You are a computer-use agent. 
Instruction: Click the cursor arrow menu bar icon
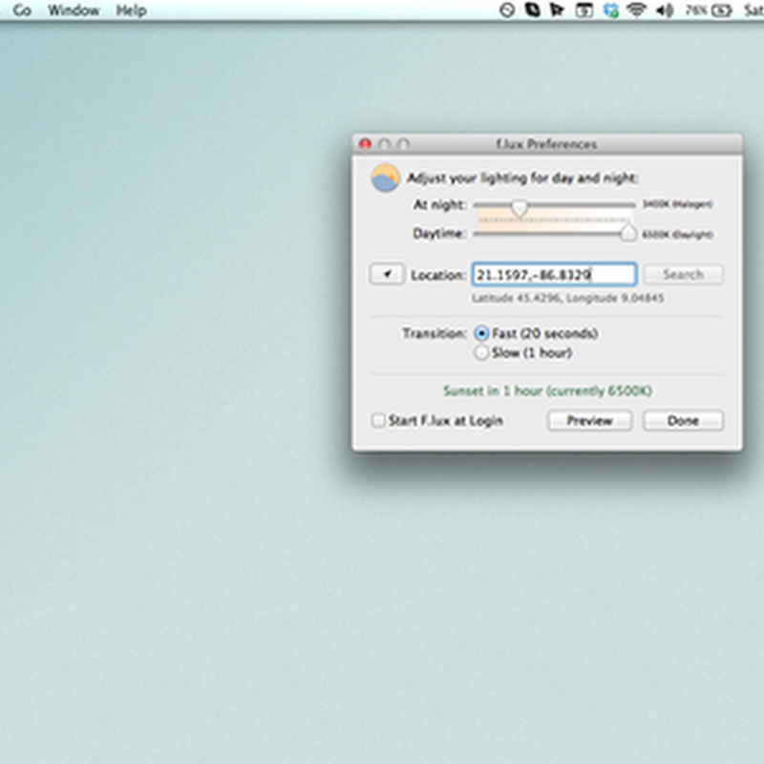(557, 11)
